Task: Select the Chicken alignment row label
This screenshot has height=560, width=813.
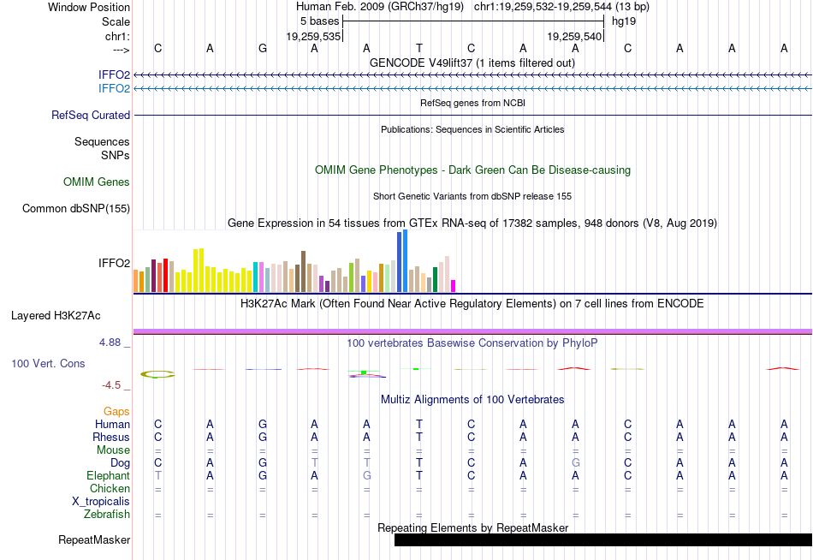Action: point(110,488)
